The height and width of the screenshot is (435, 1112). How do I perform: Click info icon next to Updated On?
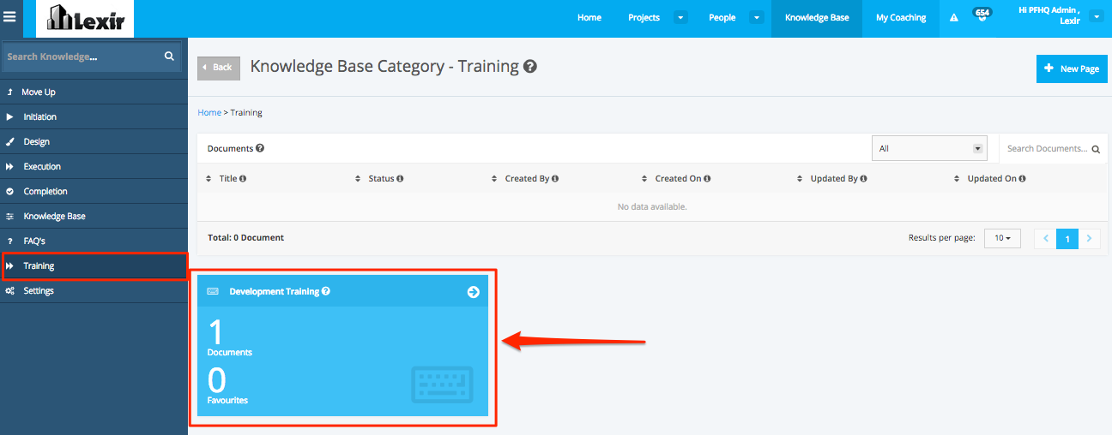(x=1023, y=179)
